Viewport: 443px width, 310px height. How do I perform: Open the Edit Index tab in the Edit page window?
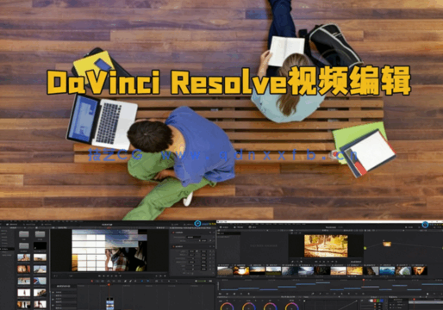click(47, 225)
